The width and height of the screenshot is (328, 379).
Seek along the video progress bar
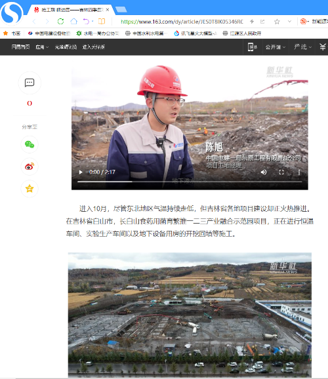point(190,182)
